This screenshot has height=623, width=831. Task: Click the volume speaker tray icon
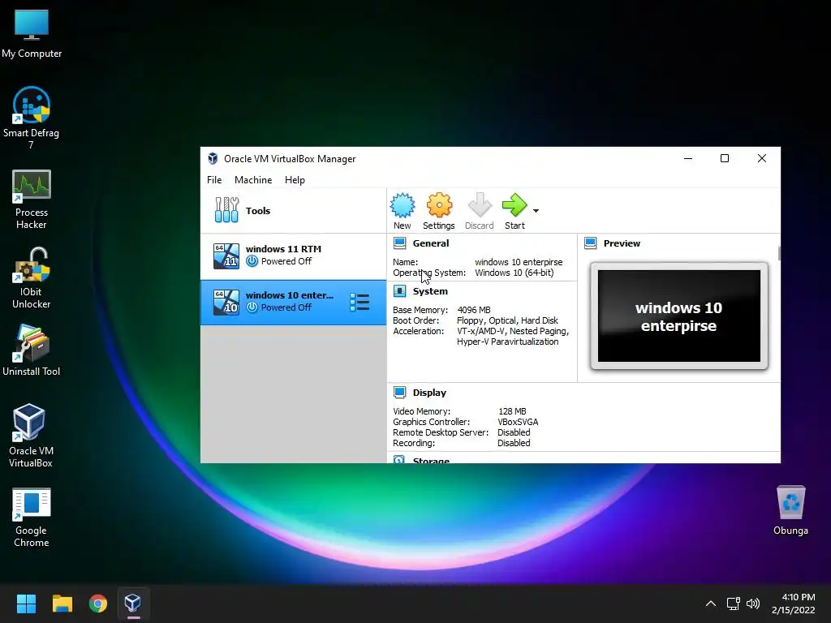pos(753,604)
